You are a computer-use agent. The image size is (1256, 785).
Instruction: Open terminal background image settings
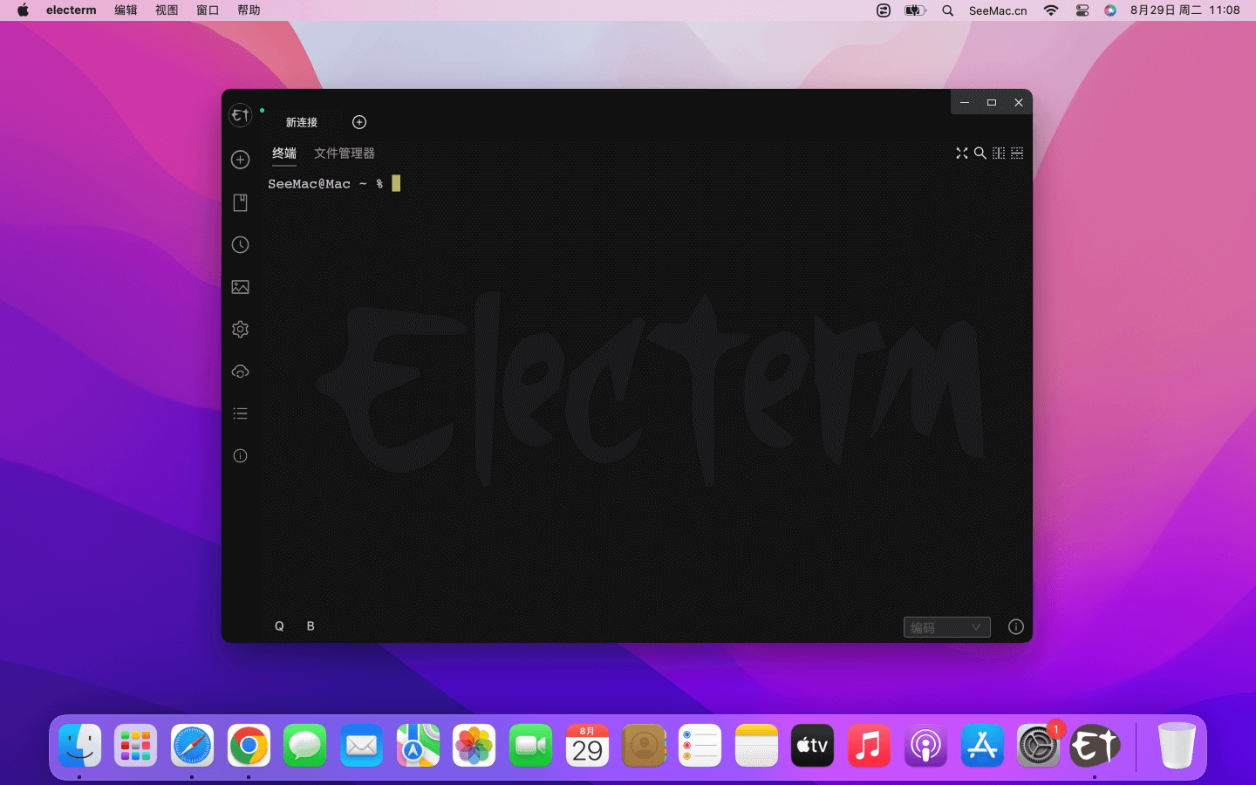pyautogui.click(x=241, y=287)
